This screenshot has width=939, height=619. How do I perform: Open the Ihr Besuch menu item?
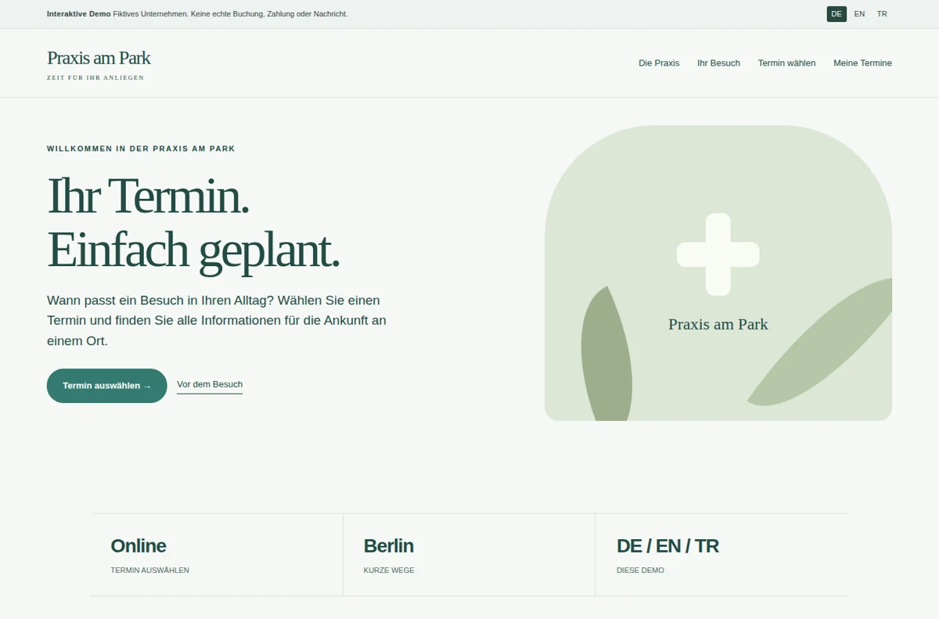[x=718, y=63]
